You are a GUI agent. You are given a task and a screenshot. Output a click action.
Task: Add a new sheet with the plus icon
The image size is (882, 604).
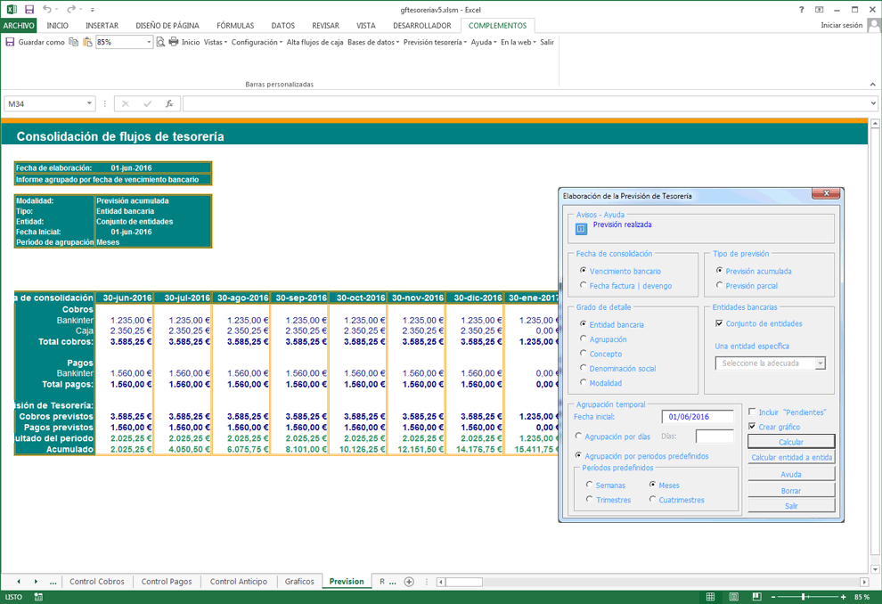[x=409, y=582]
